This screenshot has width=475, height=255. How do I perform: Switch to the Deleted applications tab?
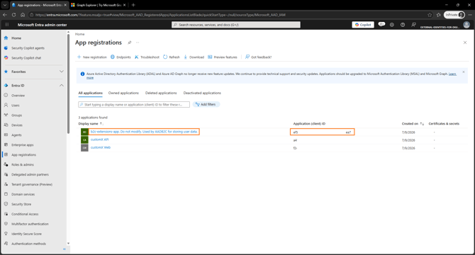tap(161, 93)
